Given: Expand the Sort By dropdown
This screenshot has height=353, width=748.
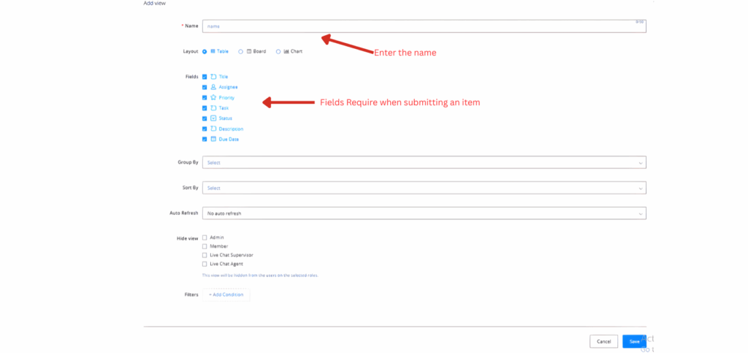Looking at the screenshot, I should [424, 188].
